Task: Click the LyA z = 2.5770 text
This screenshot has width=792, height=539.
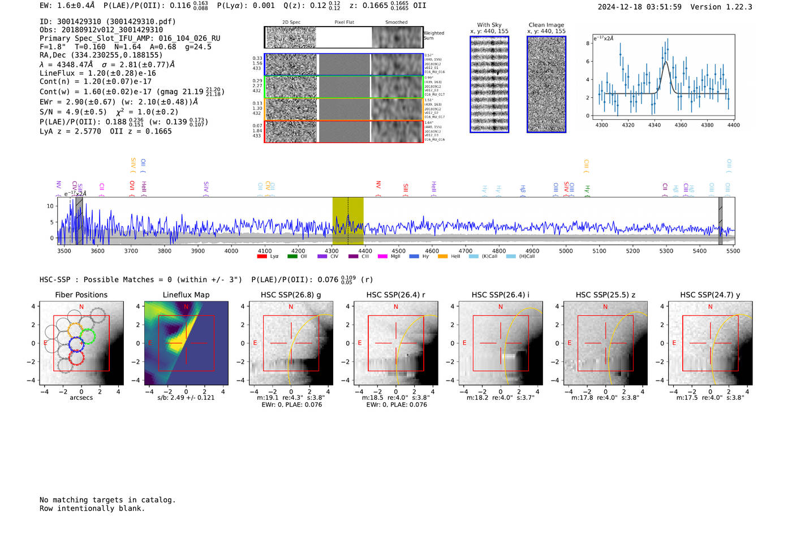Action: click(70, 131)
